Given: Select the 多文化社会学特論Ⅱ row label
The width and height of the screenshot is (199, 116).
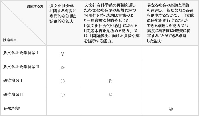Looking at the screenshot, I should [x=21, y=67].
